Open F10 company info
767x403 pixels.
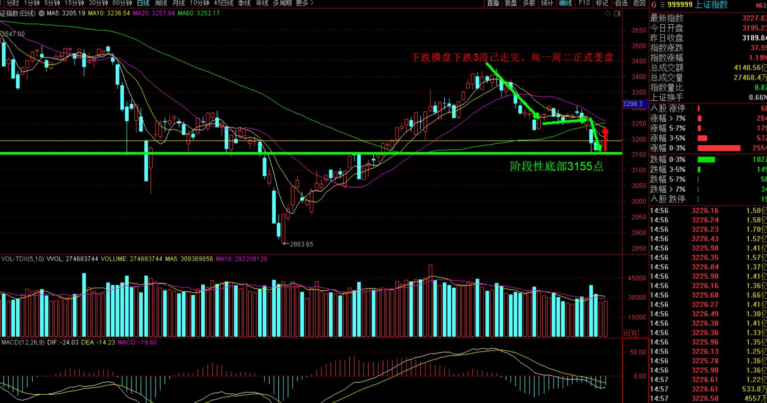[x=584, y=3]
